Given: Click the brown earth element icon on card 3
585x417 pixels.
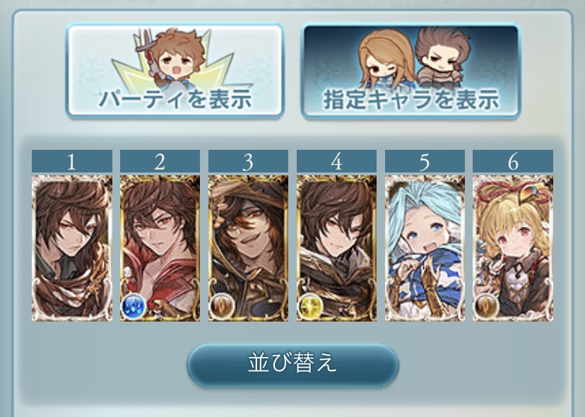Looking at the screenshot, I should [x=222, y=306].
